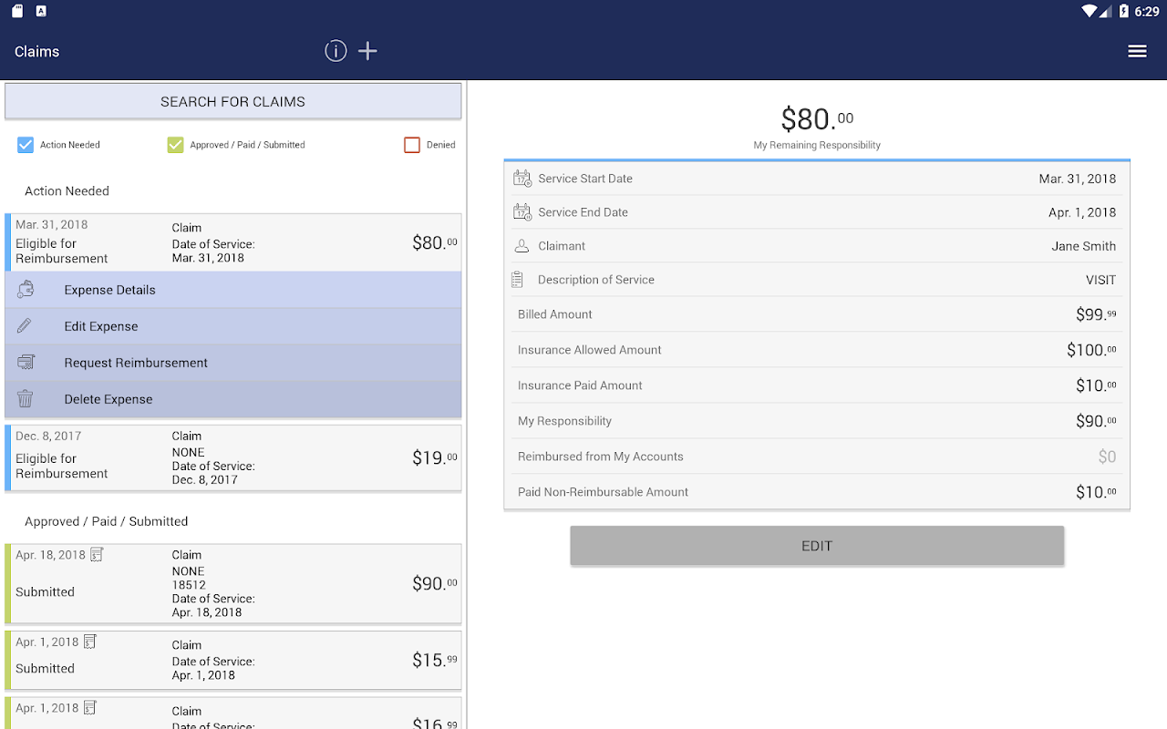This screenshot has height=729, width=1167.
Task: Click the $80.00 My Remaining Responsibility amount
Action: point(817,119)
